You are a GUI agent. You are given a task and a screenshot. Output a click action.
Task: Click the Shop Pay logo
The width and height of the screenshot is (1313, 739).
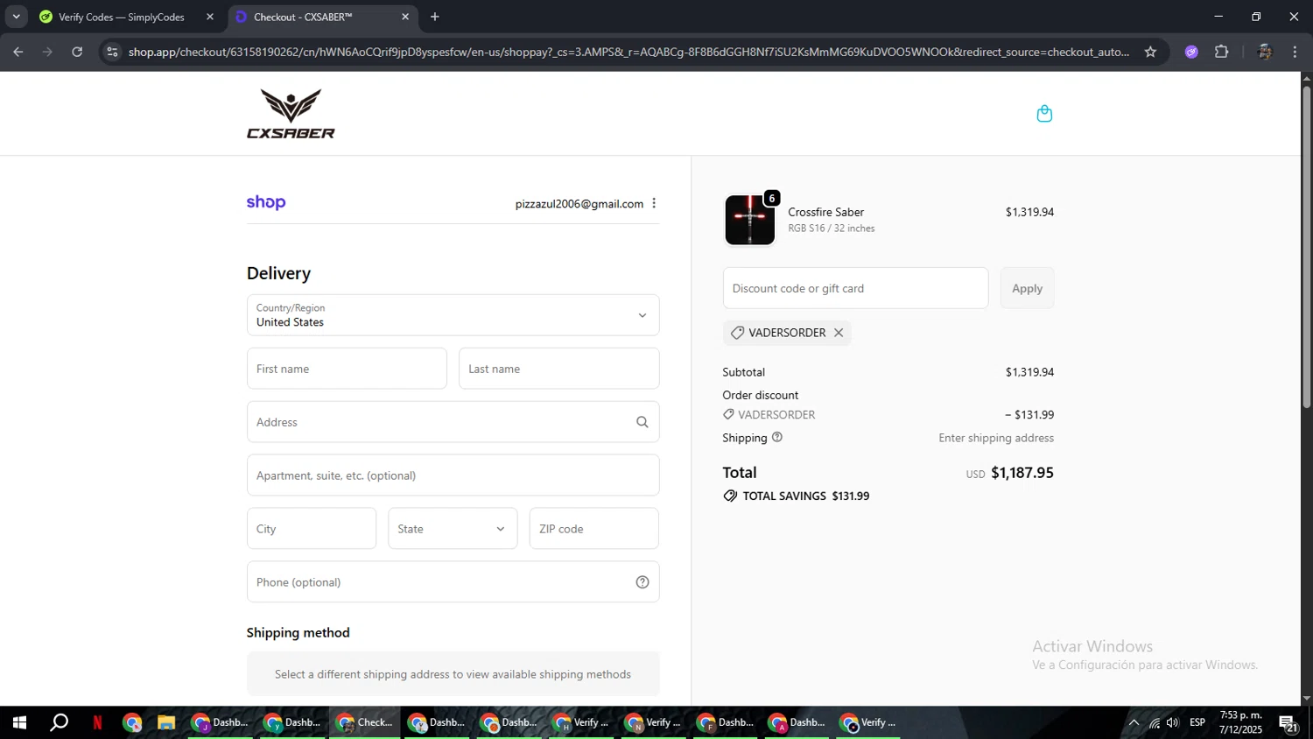coord(266,202)
